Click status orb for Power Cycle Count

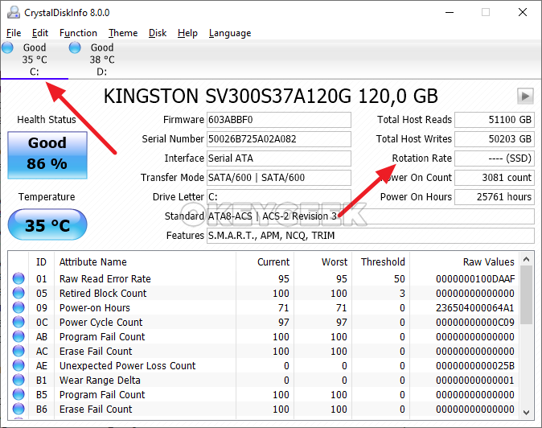coord(18,322)
